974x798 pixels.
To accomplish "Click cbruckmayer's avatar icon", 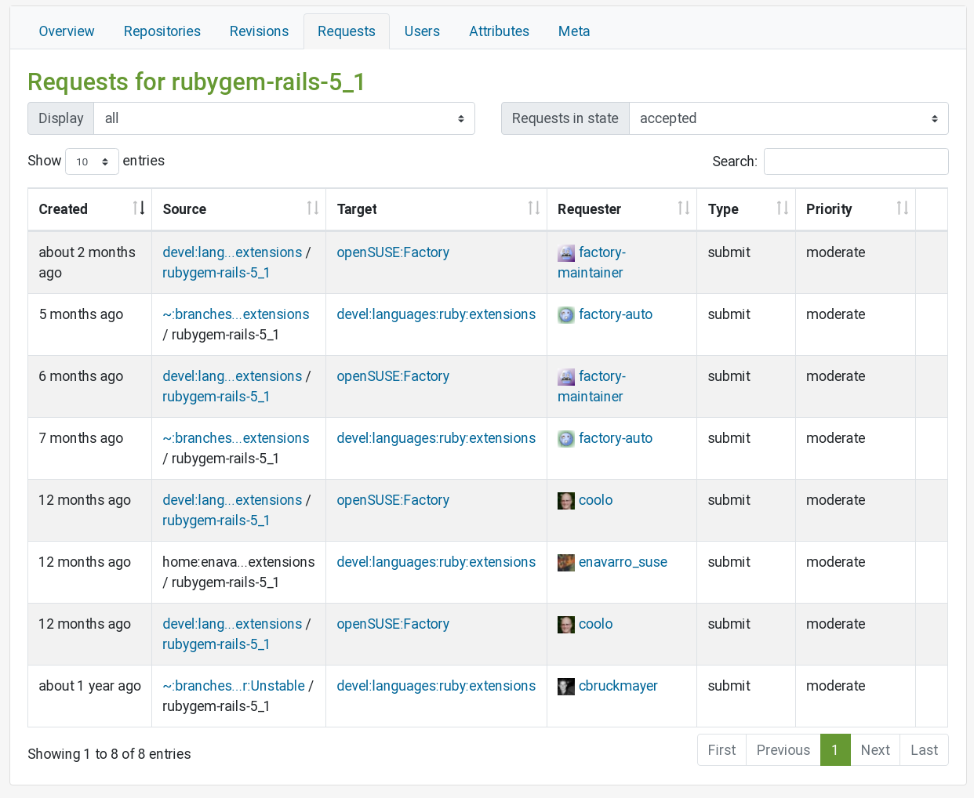I will pos(565,686).
